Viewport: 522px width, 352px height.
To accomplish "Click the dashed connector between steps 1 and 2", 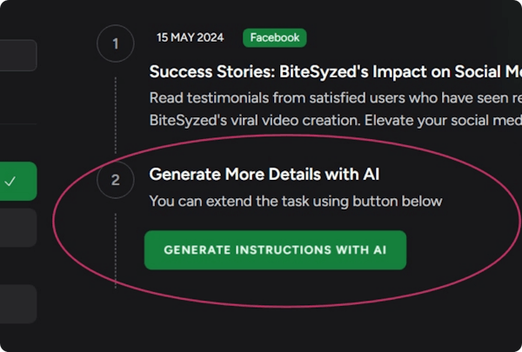I will [x=116, y=111].
